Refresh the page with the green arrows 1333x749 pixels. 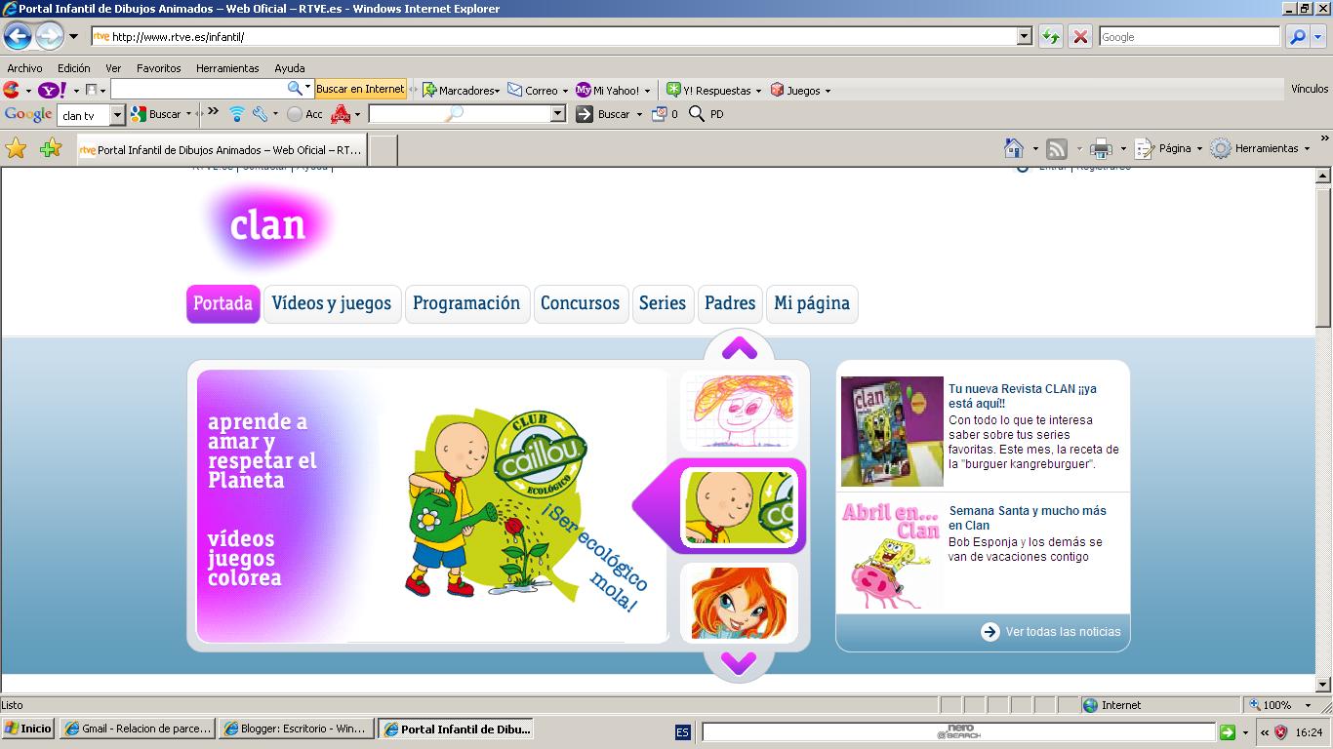pos(1051,37)
